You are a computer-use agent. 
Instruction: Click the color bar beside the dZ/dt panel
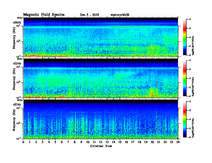point(184,119)
